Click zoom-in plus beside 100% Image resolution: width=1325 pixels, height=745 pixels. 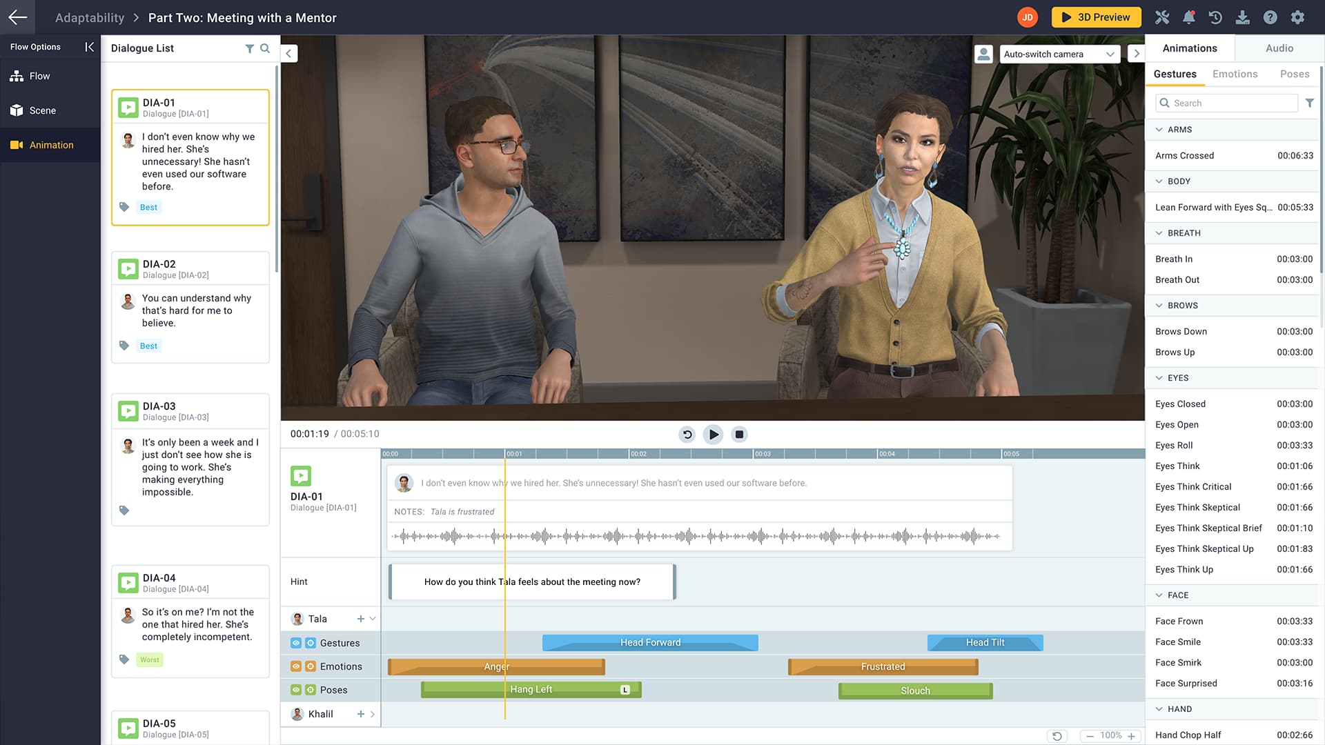click(1131, 736)
